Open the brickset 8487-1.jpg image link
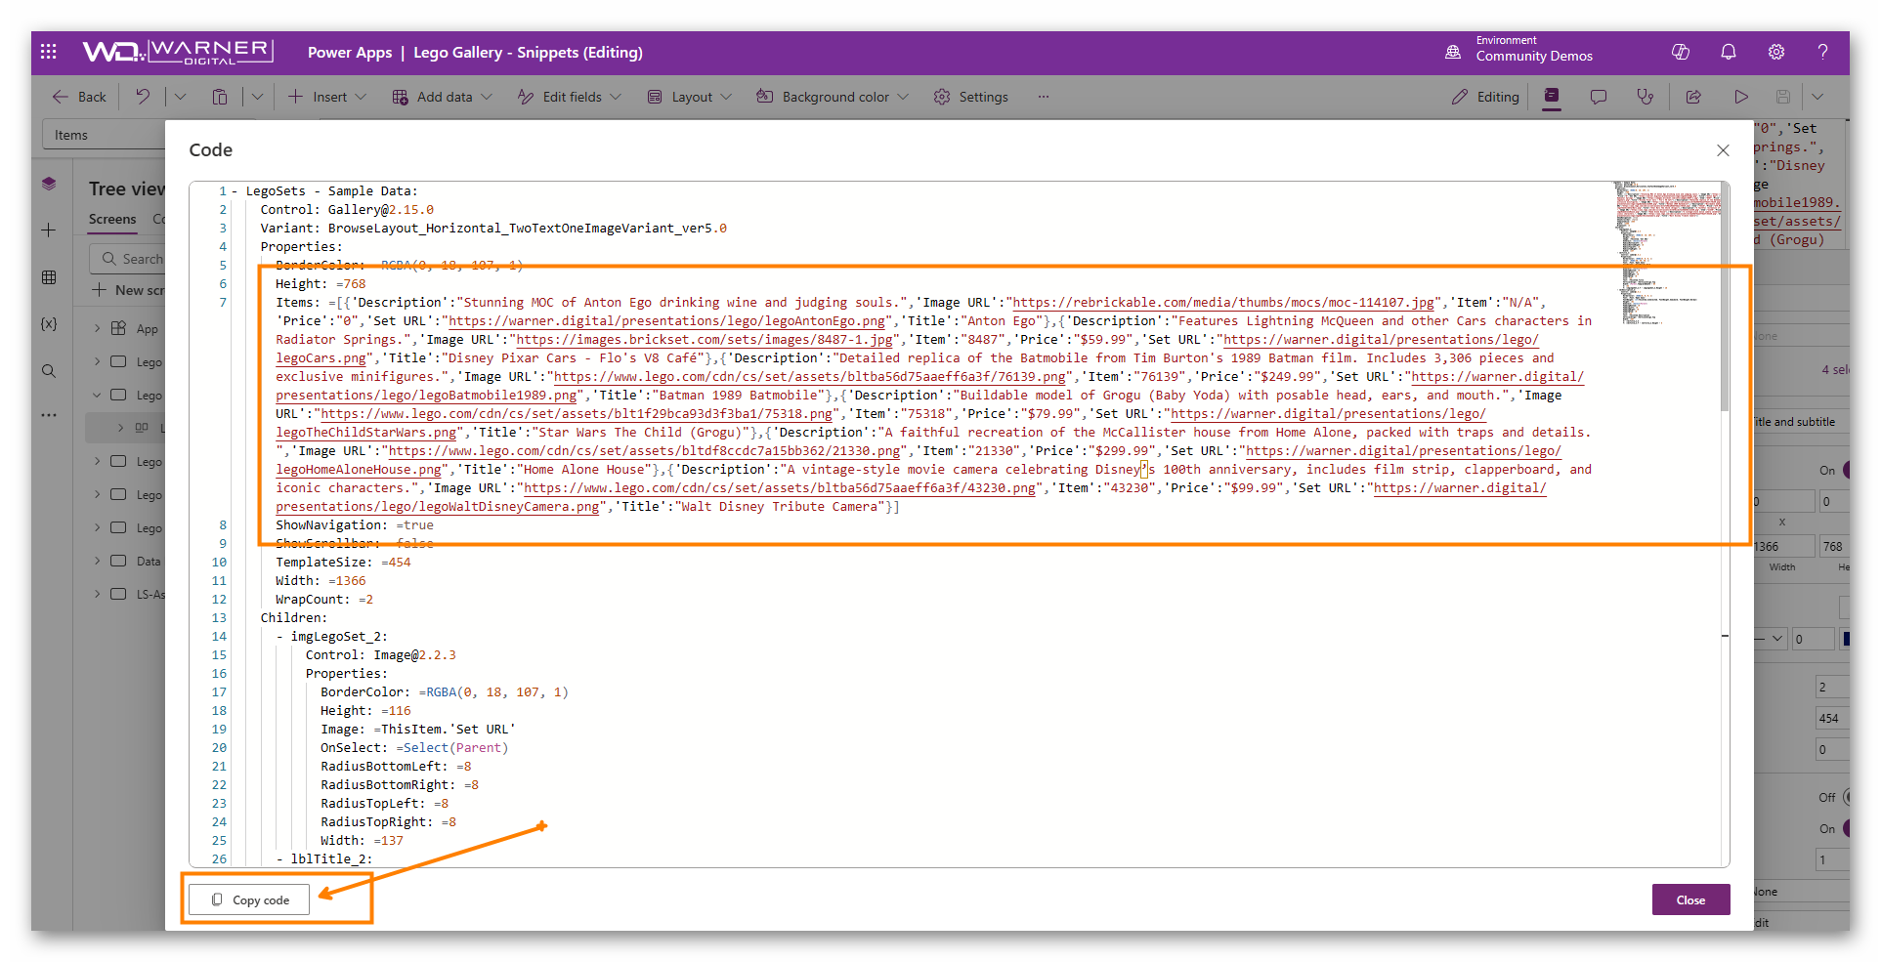This screenshot has height=962, width=1881. coord(705,340)
